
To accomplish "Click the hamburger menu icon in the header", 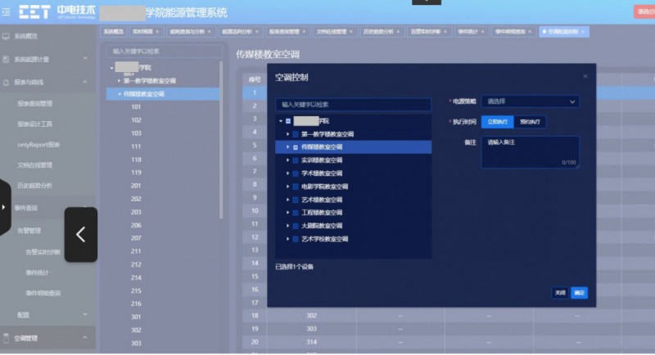I will pyautogui.click(x=6, y=12).
